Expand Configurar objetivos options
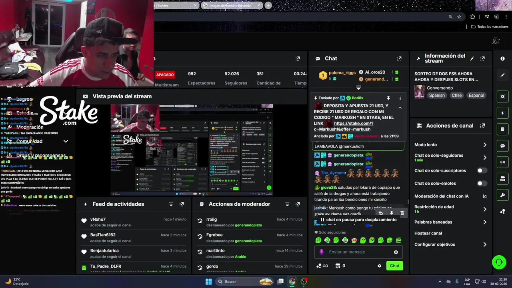Viewport: 512px width, 288px height. (x=485, y=244)
